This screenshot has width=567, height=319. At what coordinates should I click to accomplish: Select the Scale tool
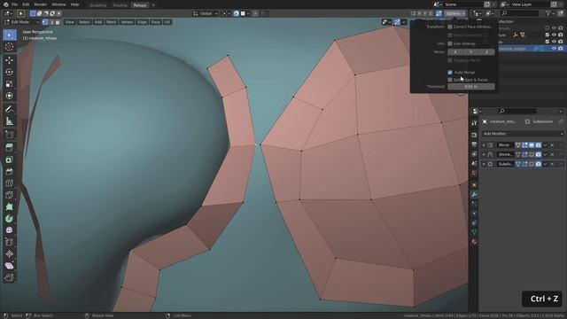click(x=10, y=83)
